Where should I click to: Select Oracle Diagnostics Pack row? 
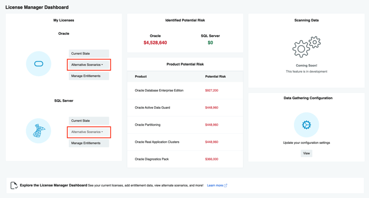pos(185,159)
